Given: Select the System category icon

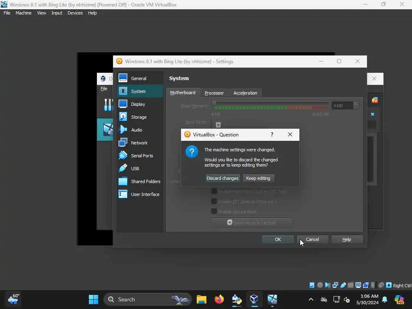Looking at the screenshot, I should [123, 91].
